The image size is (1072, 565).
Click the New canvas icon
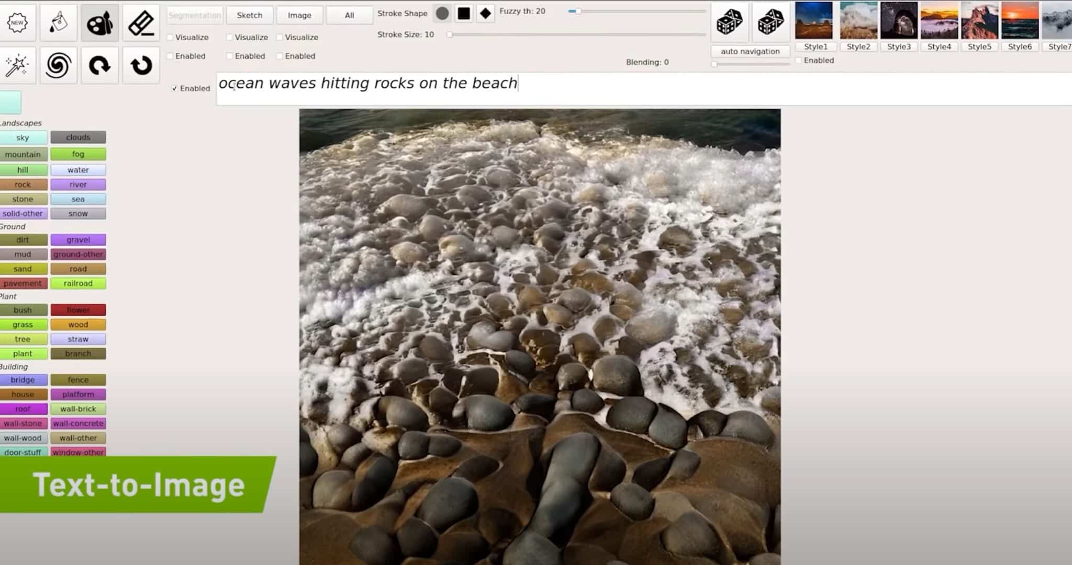point(17,22)
